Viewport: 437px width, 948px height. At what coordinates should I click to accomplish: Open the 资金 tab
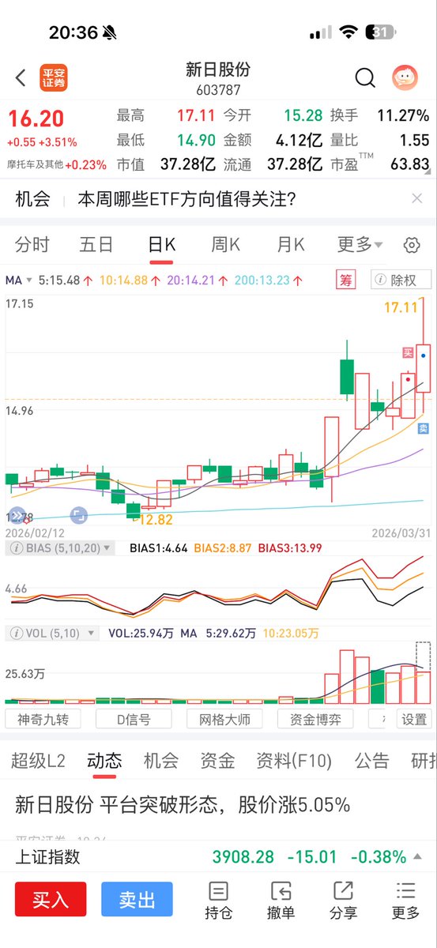tap(217, 761)
